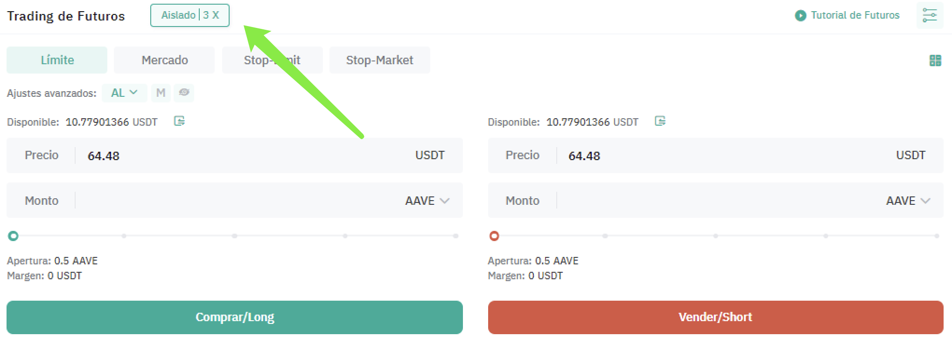Click the red sell amount slider handle
The height and width of the screenshot is (350, 952).
[494, 236]
